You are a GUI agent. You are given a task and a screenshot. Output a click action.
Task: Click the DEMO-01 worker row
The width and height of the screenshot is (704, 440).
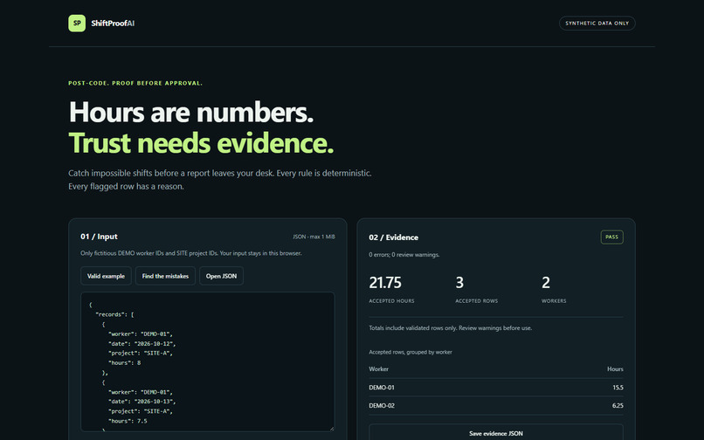coord(495,388)
